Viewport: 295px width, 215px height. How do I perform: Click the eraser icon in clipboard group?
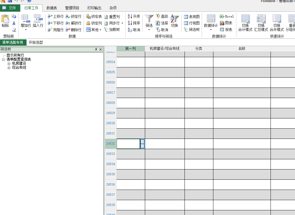[x=14, y=30]
